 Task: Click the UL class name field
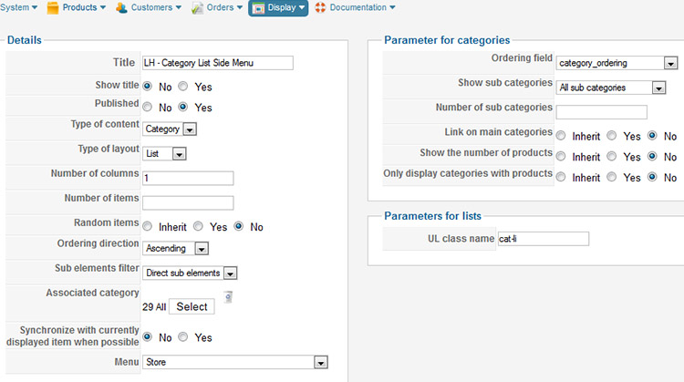[544, 239]
